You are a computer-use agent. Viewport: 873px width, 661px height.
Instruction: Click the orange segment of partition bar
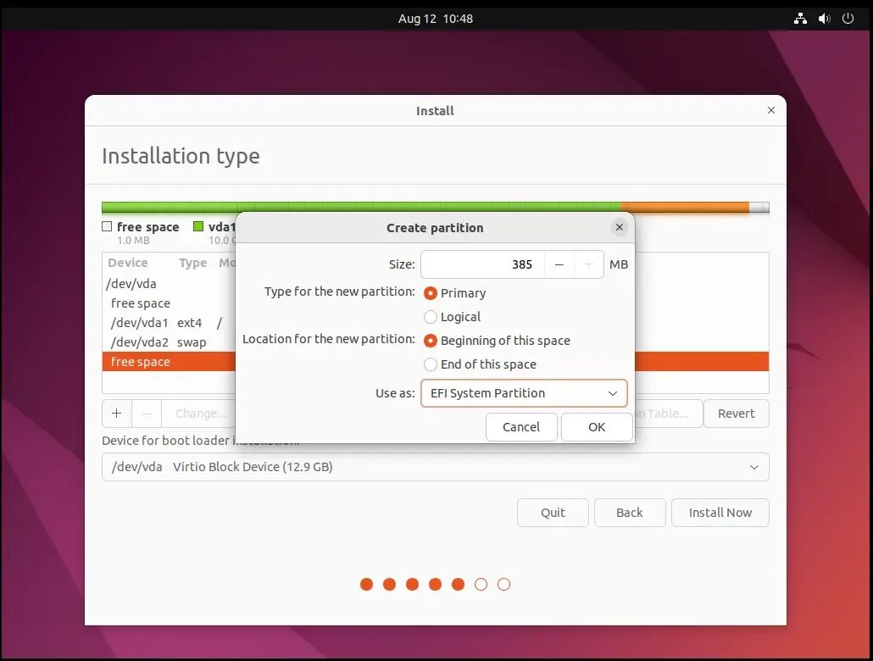[x=684, y=207]
